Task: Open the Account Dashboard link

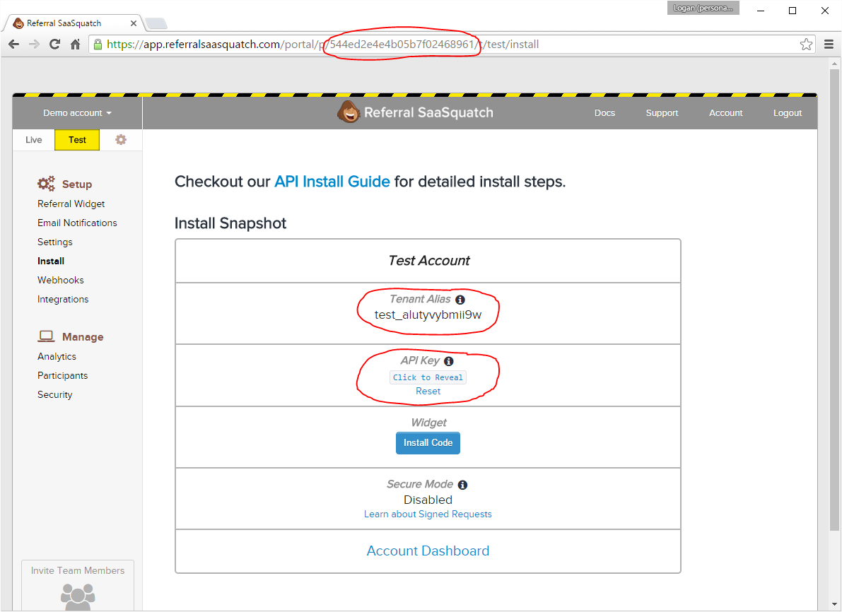Action: (428, 551)
